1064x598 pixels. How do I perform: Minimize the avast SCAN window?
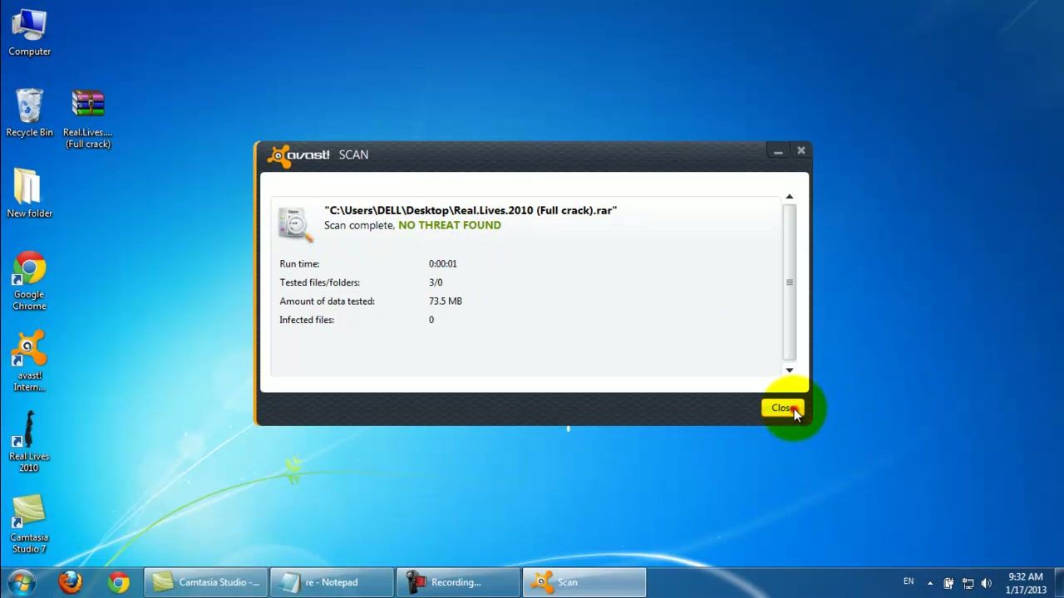coord(778,151)
